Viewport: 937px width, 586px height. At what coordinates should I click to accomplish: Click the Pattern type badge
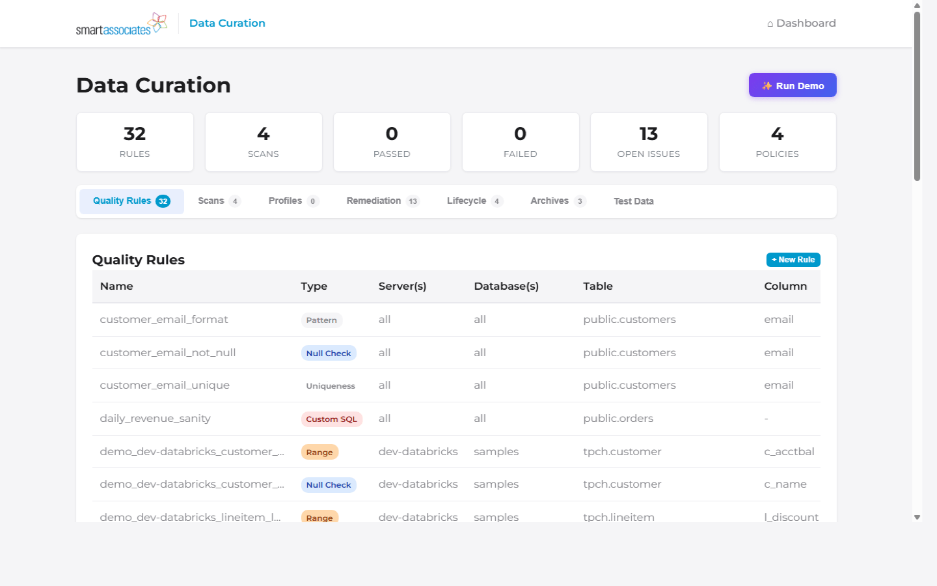(321, 320)
